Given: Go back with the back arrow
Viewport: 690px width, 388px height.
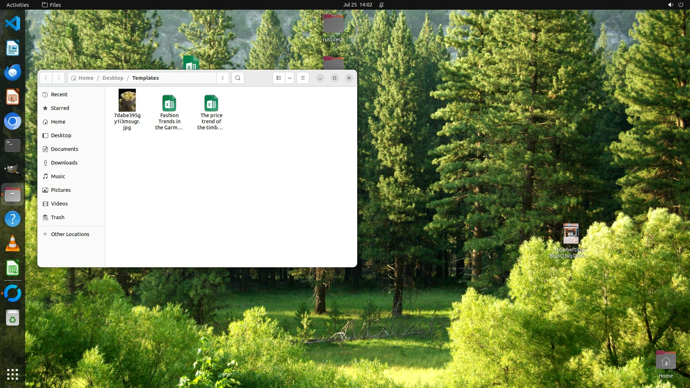Looking at the screenshot, I should (x=46, y=78).
